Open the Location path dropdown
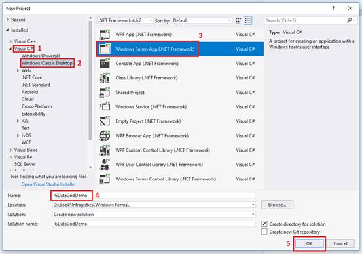The height and width of the screenshot is (254, 362). pos(253,205)
